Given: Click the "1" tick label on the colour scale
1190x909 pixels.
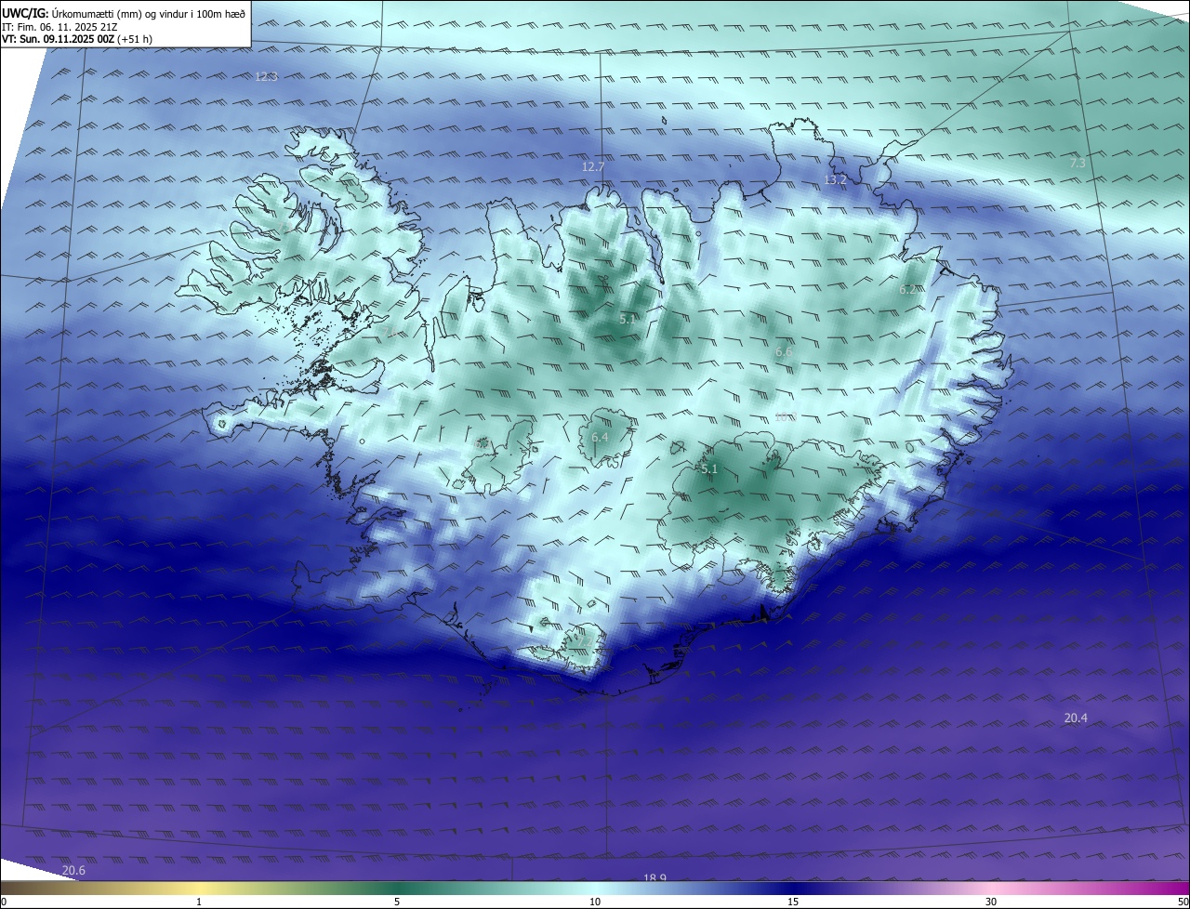Looking at the screenshot, I should [x=199, y=902].
